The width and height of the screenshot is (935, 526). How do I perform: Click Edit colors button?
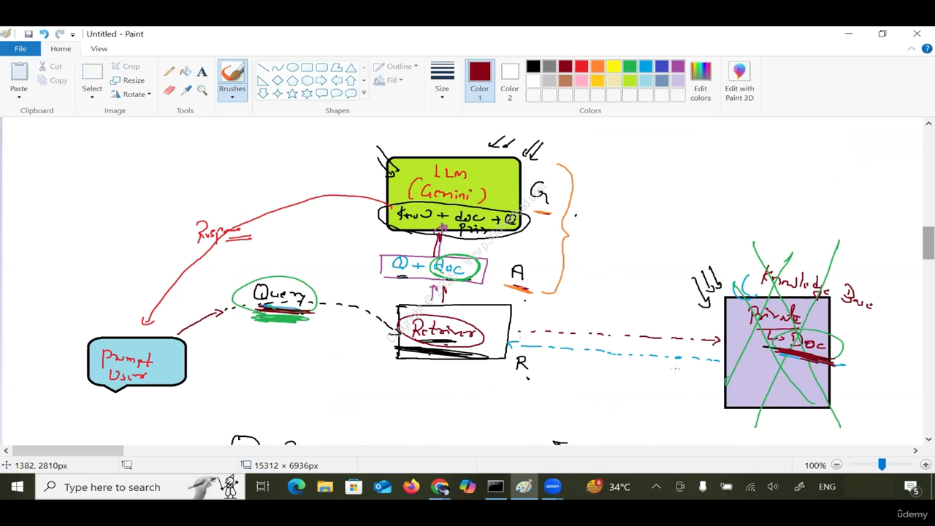701,81
